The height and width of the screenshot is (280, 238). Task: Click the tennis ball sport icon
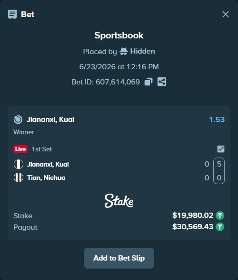[18, 120]
